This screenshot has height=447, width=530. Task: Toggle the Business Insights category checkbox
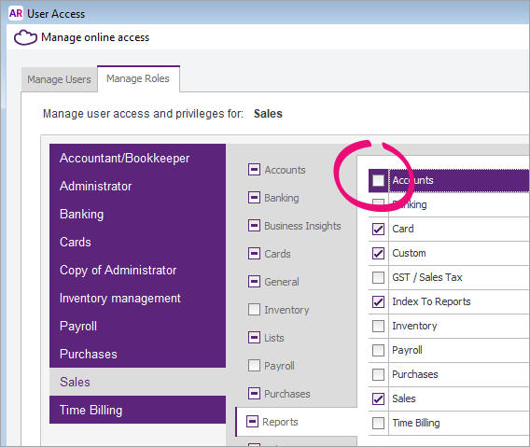(x=254, y=226)
